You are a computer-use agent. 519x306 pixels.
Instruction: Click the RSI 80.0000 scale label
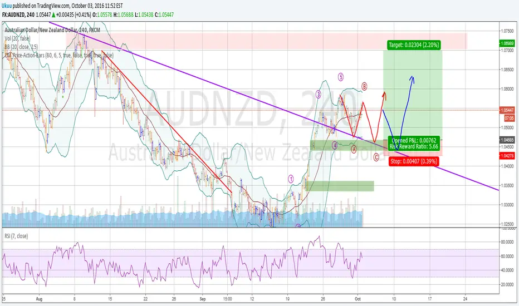(507, 242)
